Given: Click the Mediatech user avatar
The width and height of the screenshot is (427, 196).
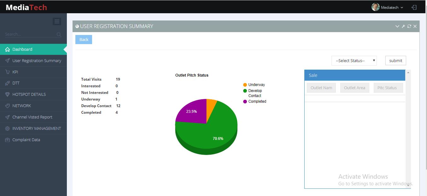Looking at the screenshot, I should pyautogui.click(x=375, y=7).
